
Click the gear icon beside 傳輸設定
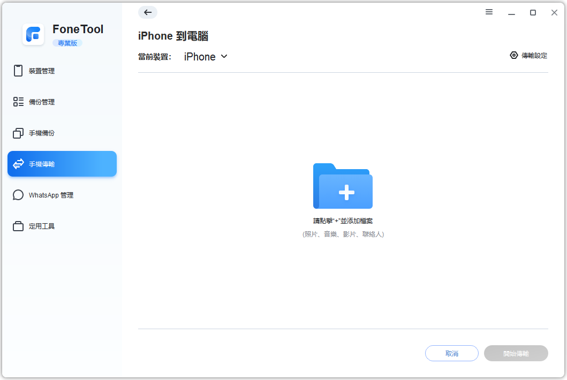pos(514,55)
